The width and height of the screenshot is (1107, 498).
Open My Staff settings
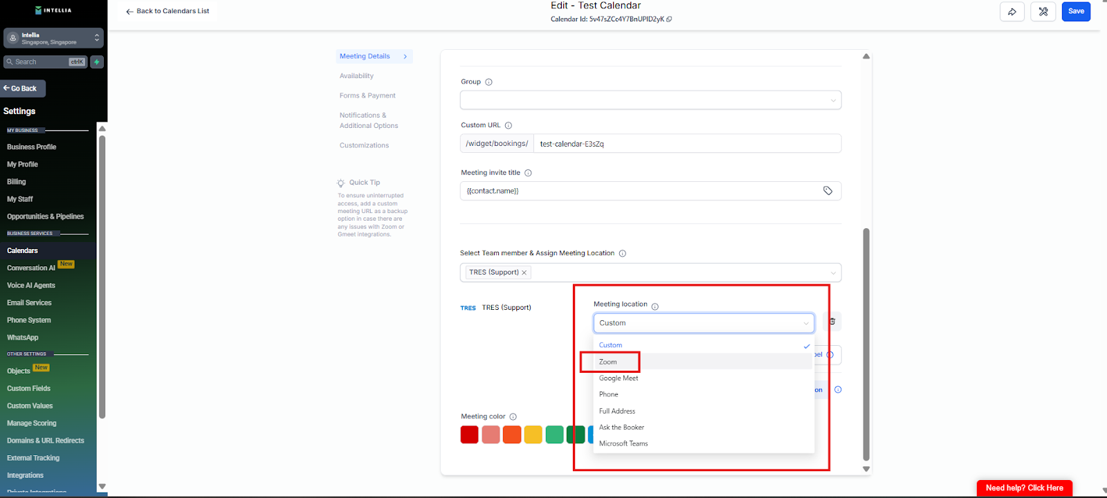pyautogui.click(x=20, y=199)
